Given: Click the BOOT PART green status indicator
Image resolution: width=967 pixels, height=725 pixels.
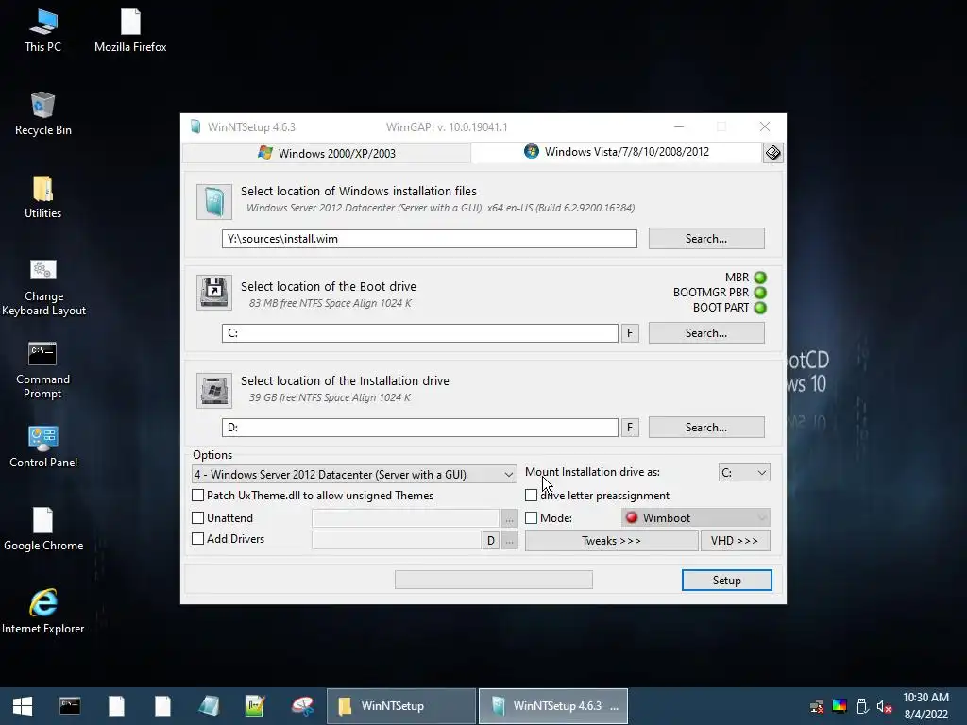Looking at the screenshot, I should point(760,308).
